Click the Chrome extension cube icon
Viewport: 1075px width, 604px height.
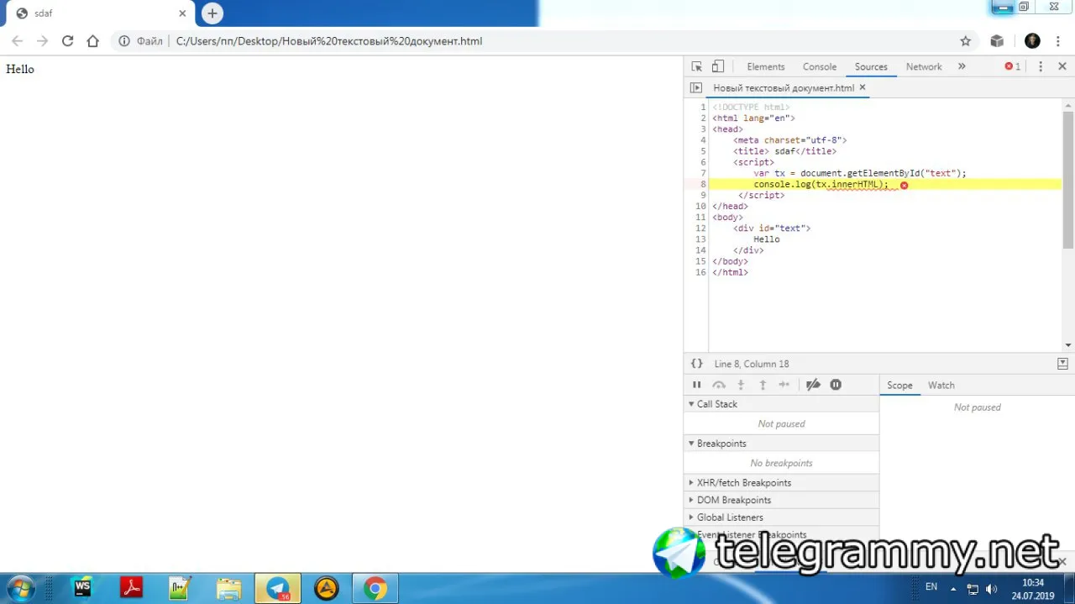click(x=997, y=41)
